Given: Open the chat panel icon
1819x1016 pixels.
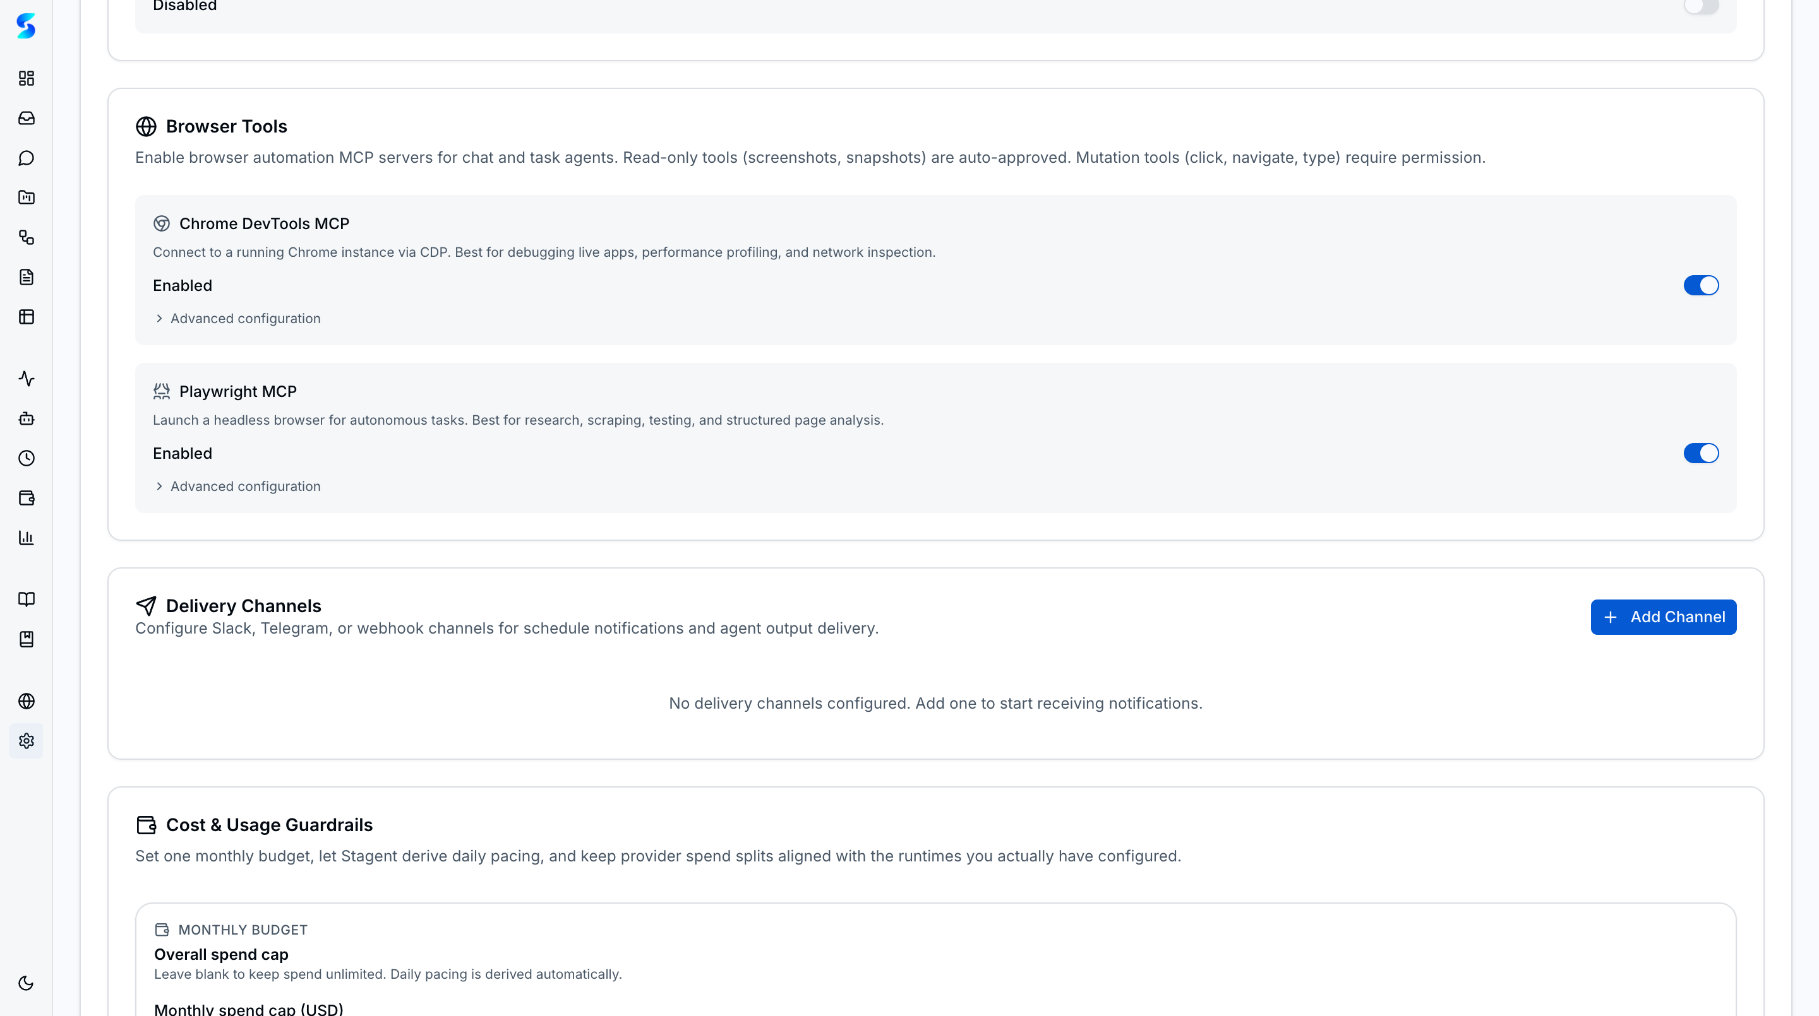Looking at the screenshot, I should 26,157.
